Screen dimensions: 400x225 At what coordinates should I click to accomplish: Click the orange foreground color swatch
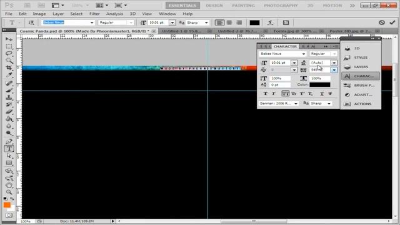click(x=7, y=205)
